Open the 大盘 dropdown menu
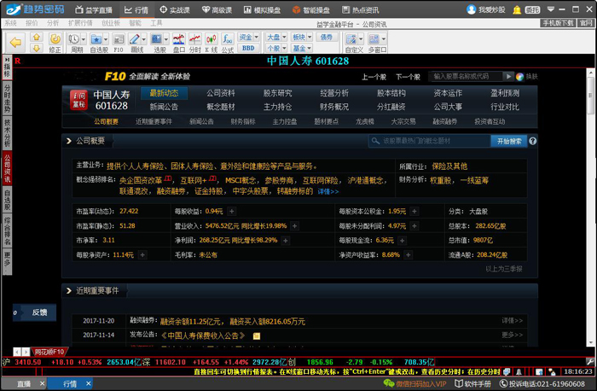 coord(275,38)
